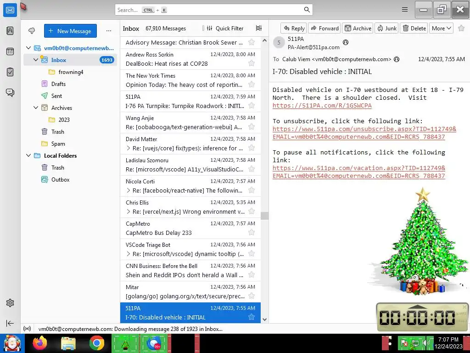Open the 511PA.com/R/1GSWCPA link
The image size is (470, 353).
(x=322, y=105)
